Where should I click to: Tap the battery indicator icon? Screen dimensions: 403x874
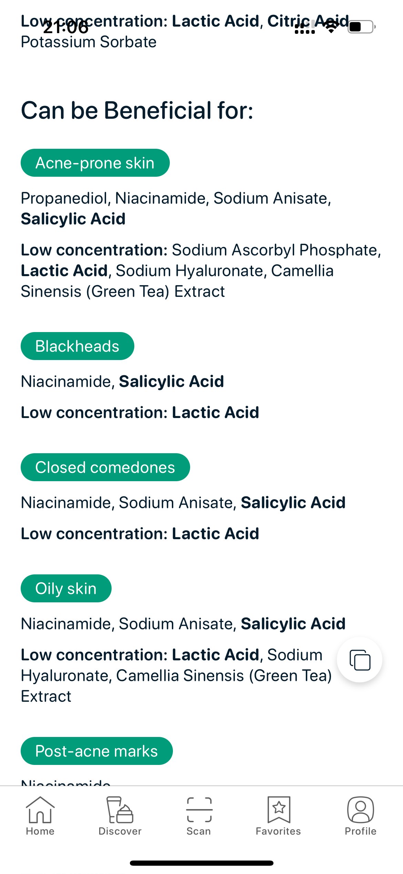[x=360, y=26]
